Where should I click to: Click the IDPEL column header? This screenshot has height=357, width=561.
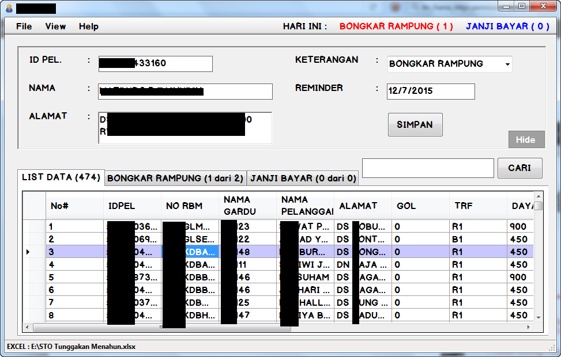click(132, 206)
